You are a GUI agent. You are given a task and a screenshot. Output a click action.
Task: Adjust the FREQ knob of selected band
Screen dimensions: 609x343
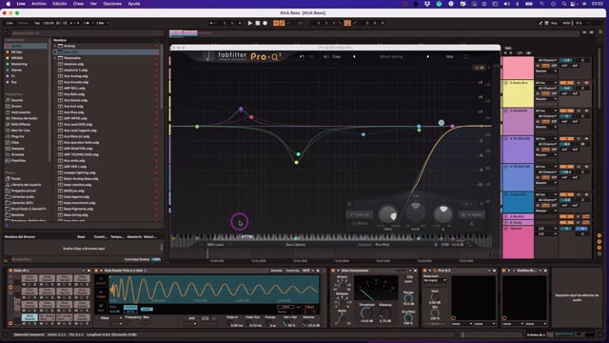[x=388, y=214]
